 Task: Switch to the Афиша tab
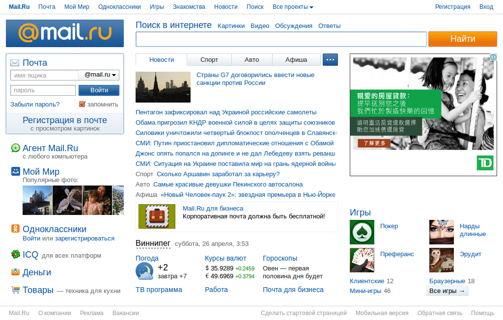(296, 60)
